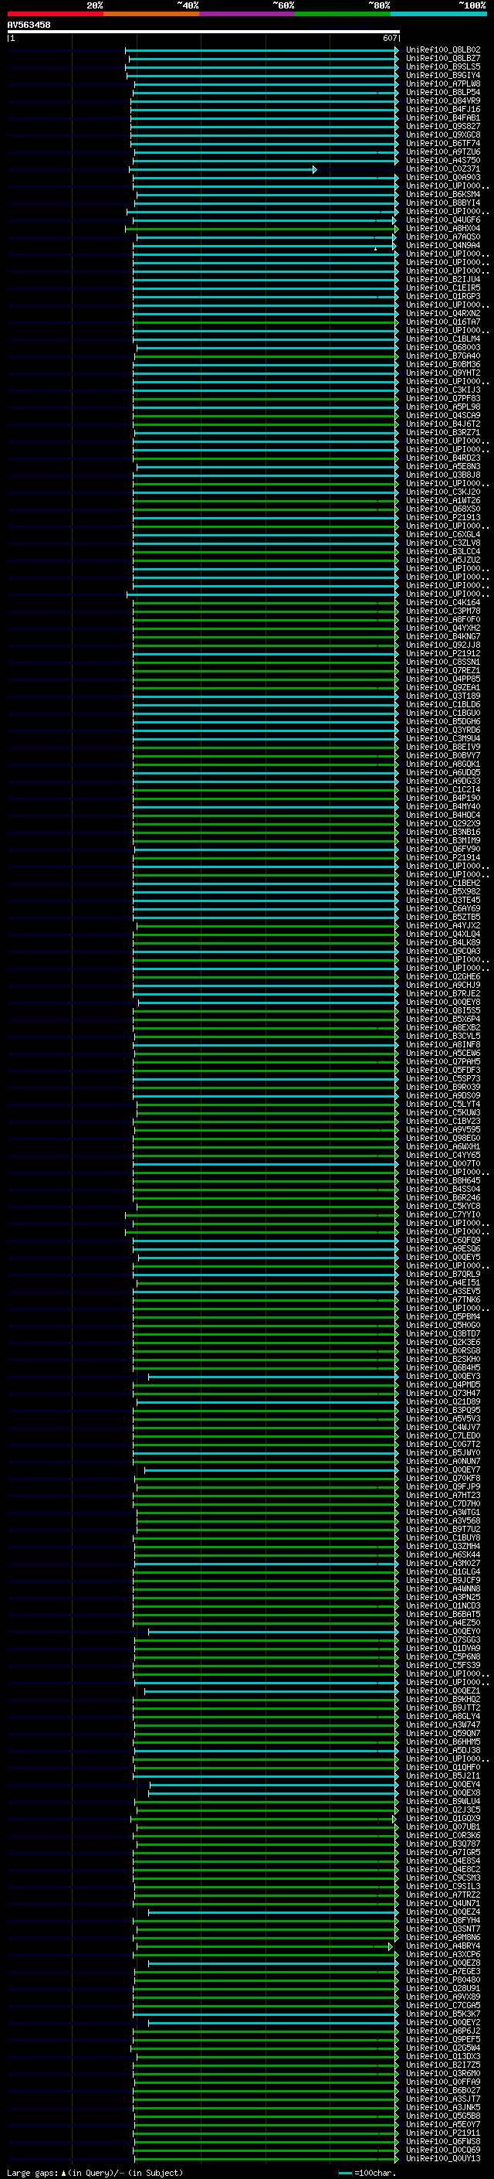Click the hit label UniRef100_Q84VR9

click(443, 100)
